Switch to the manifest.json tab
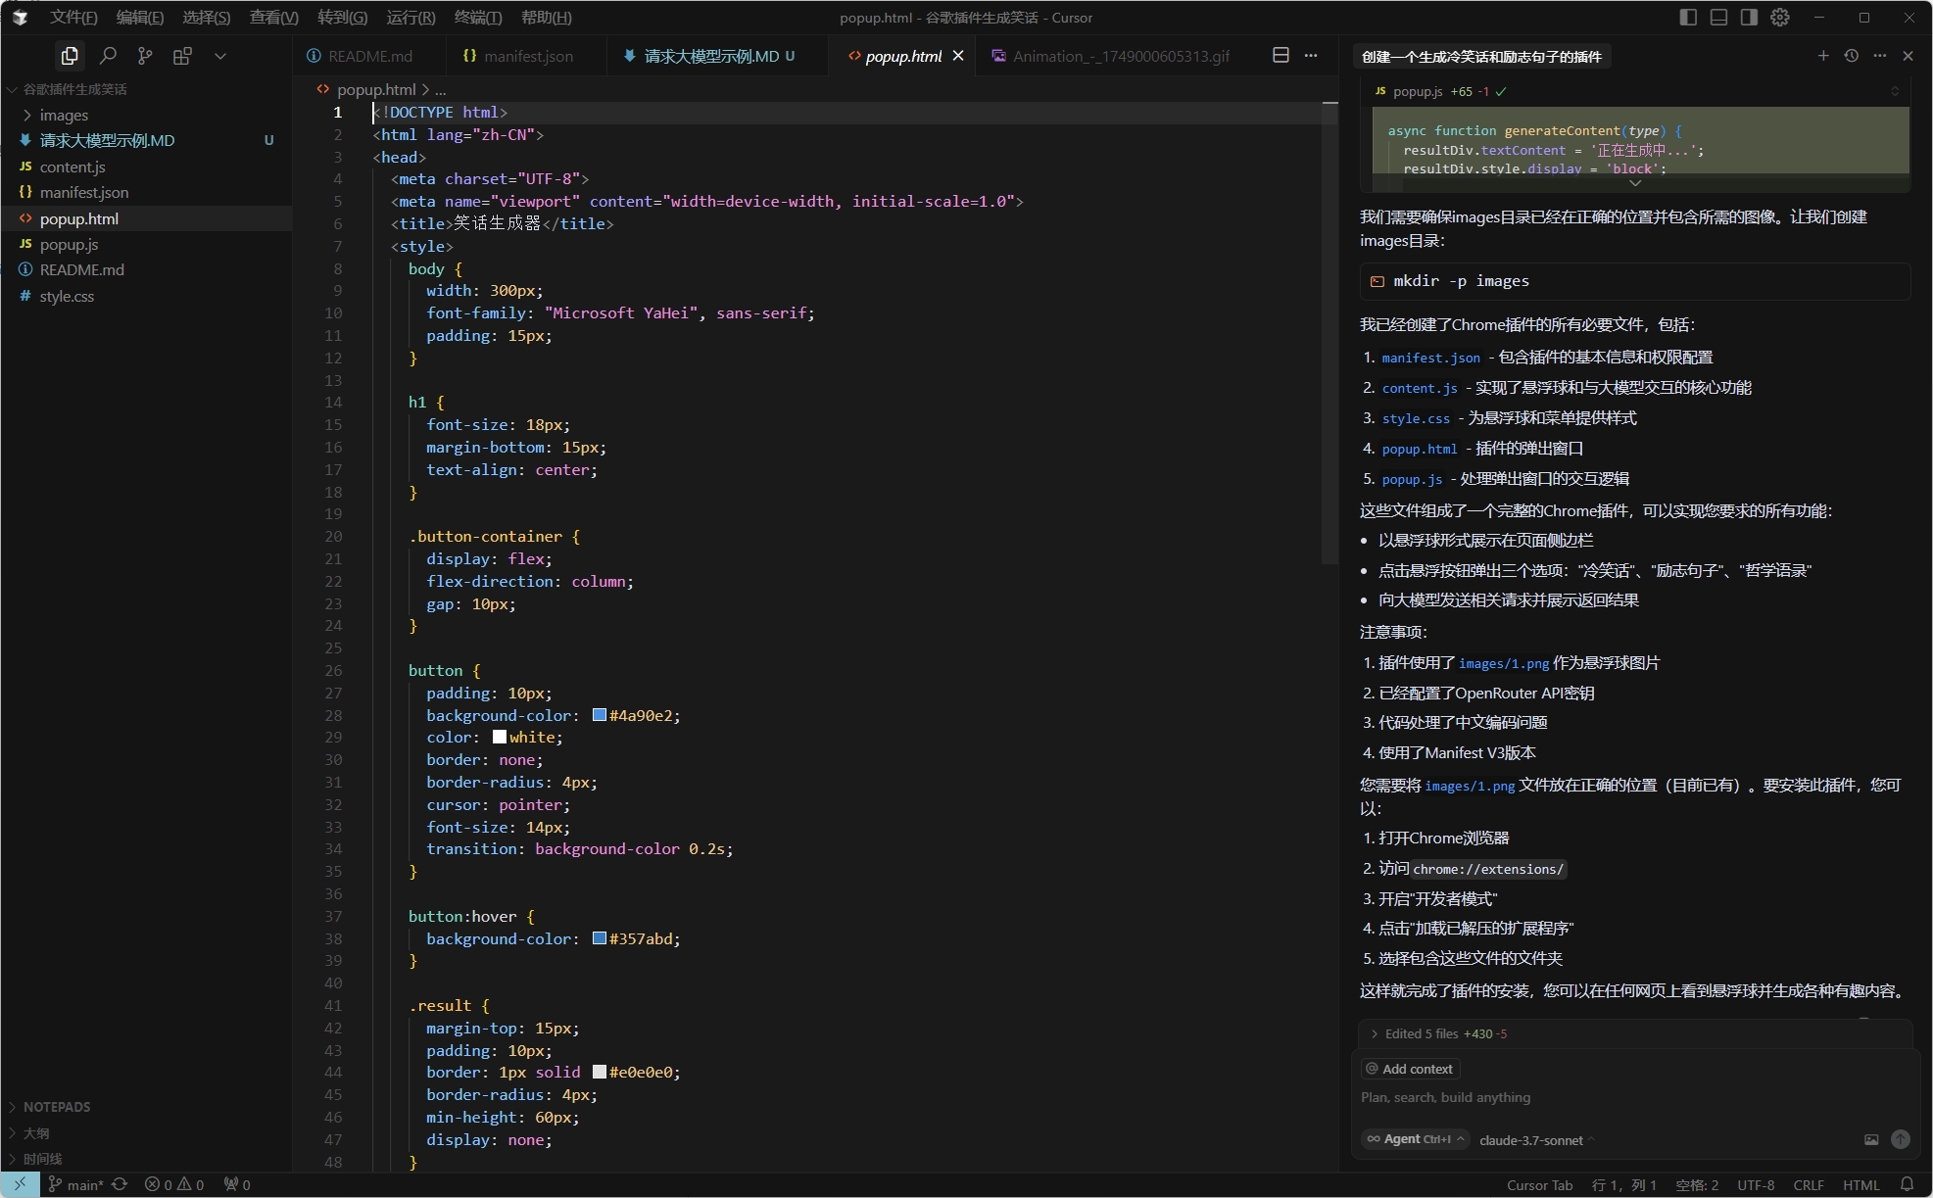Screen dimensions: 1933x1198 click(x=527, y=56)
